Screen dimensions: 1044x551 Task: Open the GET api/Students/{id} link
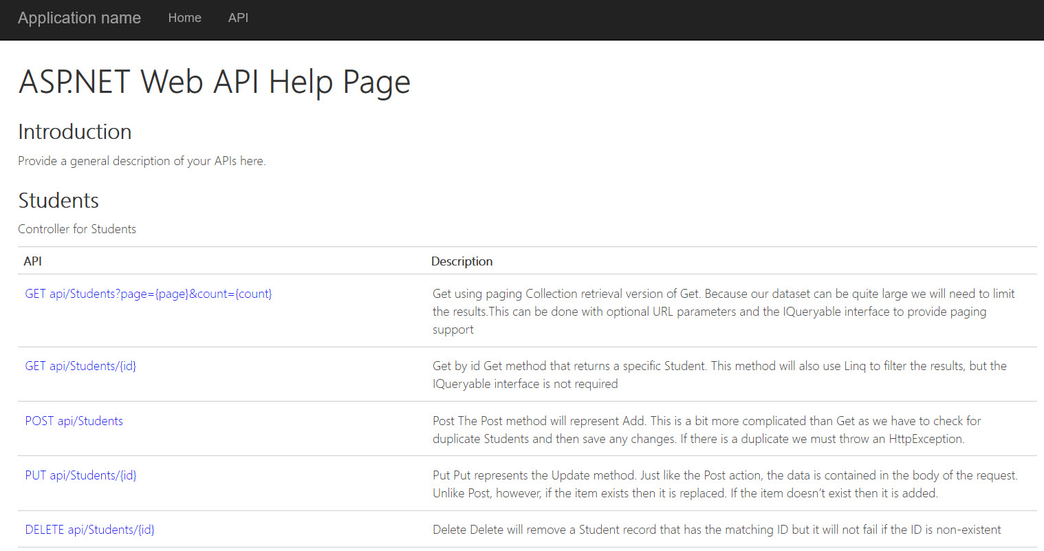[80, 366]
